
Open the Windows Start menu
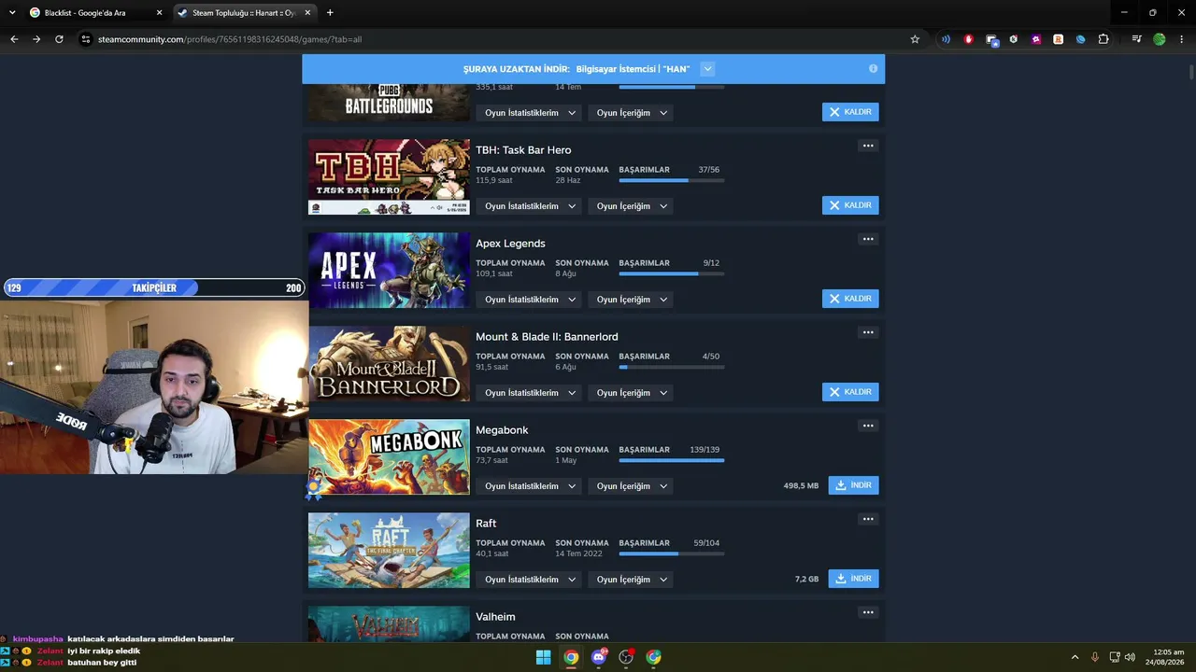click(543, 657)
